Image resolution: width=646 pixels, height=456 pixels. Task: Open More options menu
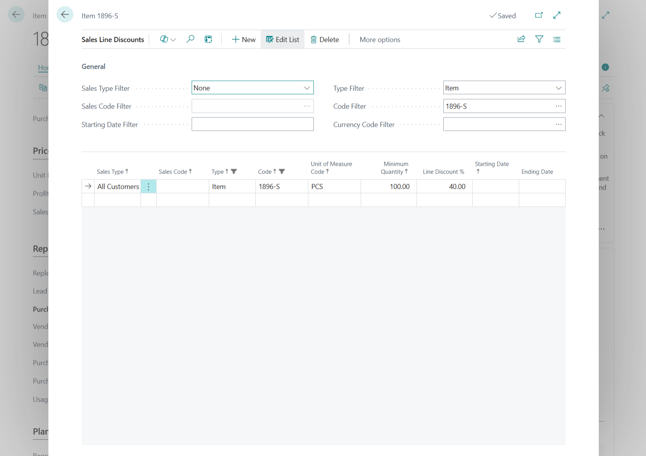pyautogui.click(x=380, y=39)
